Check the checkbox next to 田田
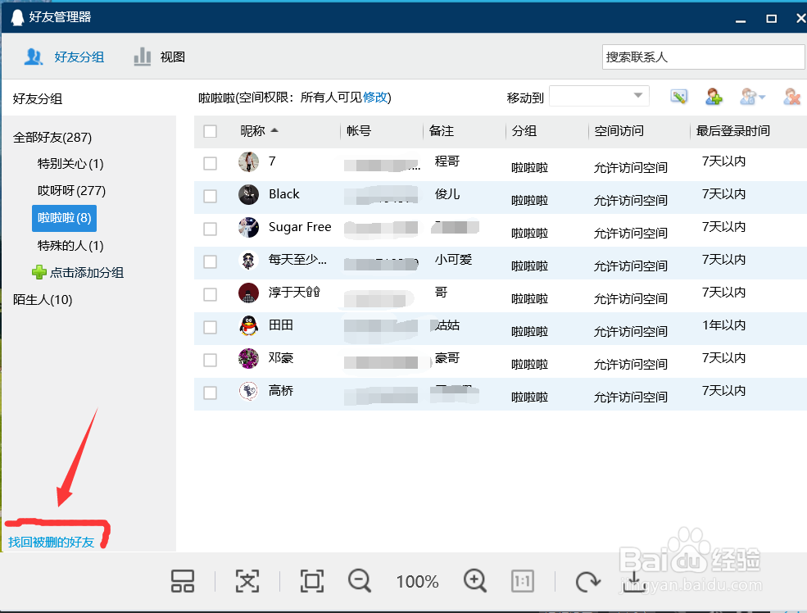This screenshot has width=807, height=613. 210,325
